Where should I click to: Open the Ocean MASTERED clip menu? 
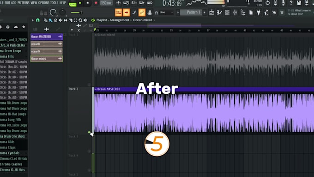[96, 89]
